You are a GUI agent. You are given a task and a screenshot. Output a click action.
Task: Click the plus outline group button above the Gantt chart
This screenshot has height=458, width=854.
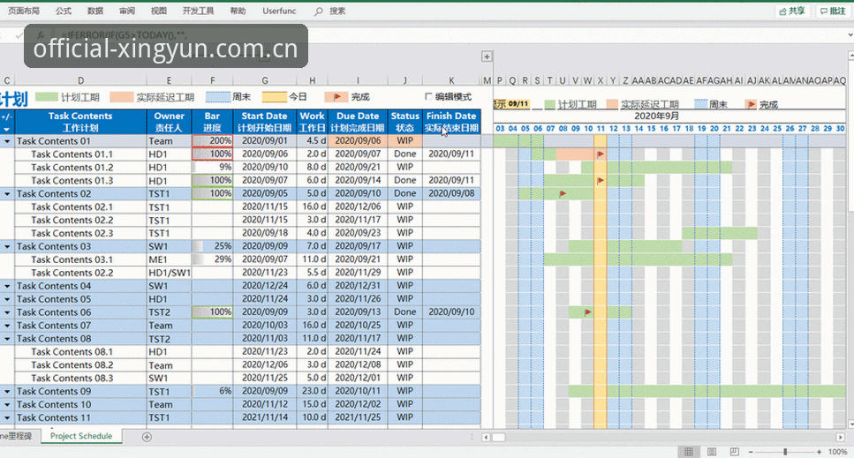487,56
